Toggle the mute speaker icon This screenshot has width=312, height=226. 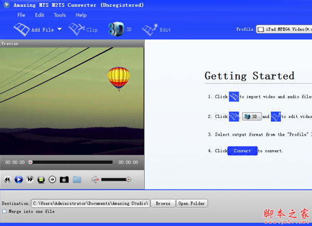click(x=95, y=179)
